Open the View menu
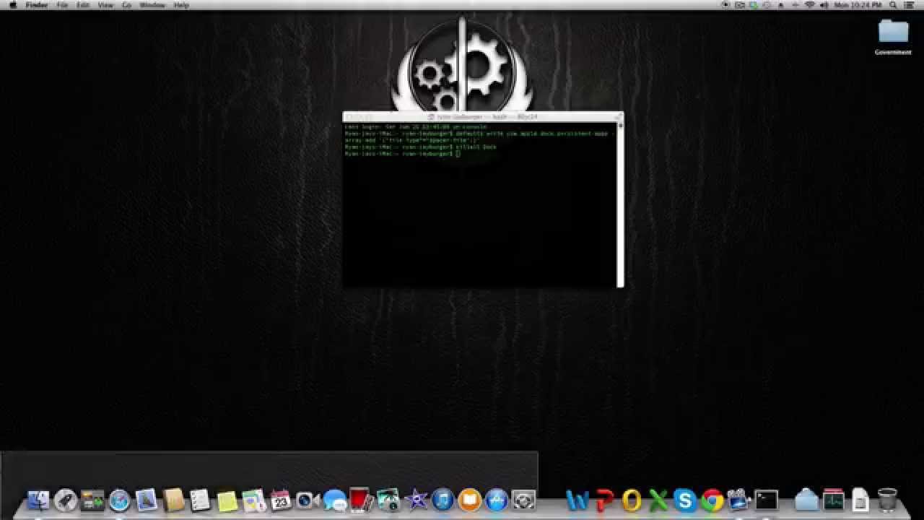924x520 pixels. coord(105,5)
